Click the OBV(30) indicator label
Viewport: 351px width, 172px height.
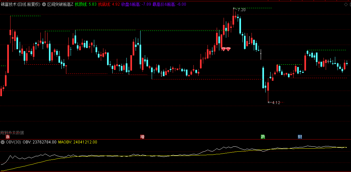13,142
